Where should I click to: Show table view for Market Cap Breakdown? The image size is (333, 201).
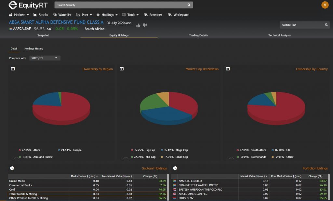point(122,69)
